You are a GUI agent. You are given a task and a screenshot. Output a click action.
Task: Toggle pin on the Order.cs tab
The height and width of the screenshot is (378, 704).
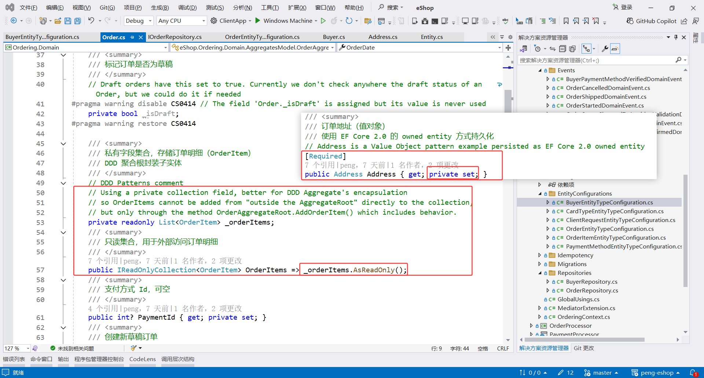(x=132, y=37)
